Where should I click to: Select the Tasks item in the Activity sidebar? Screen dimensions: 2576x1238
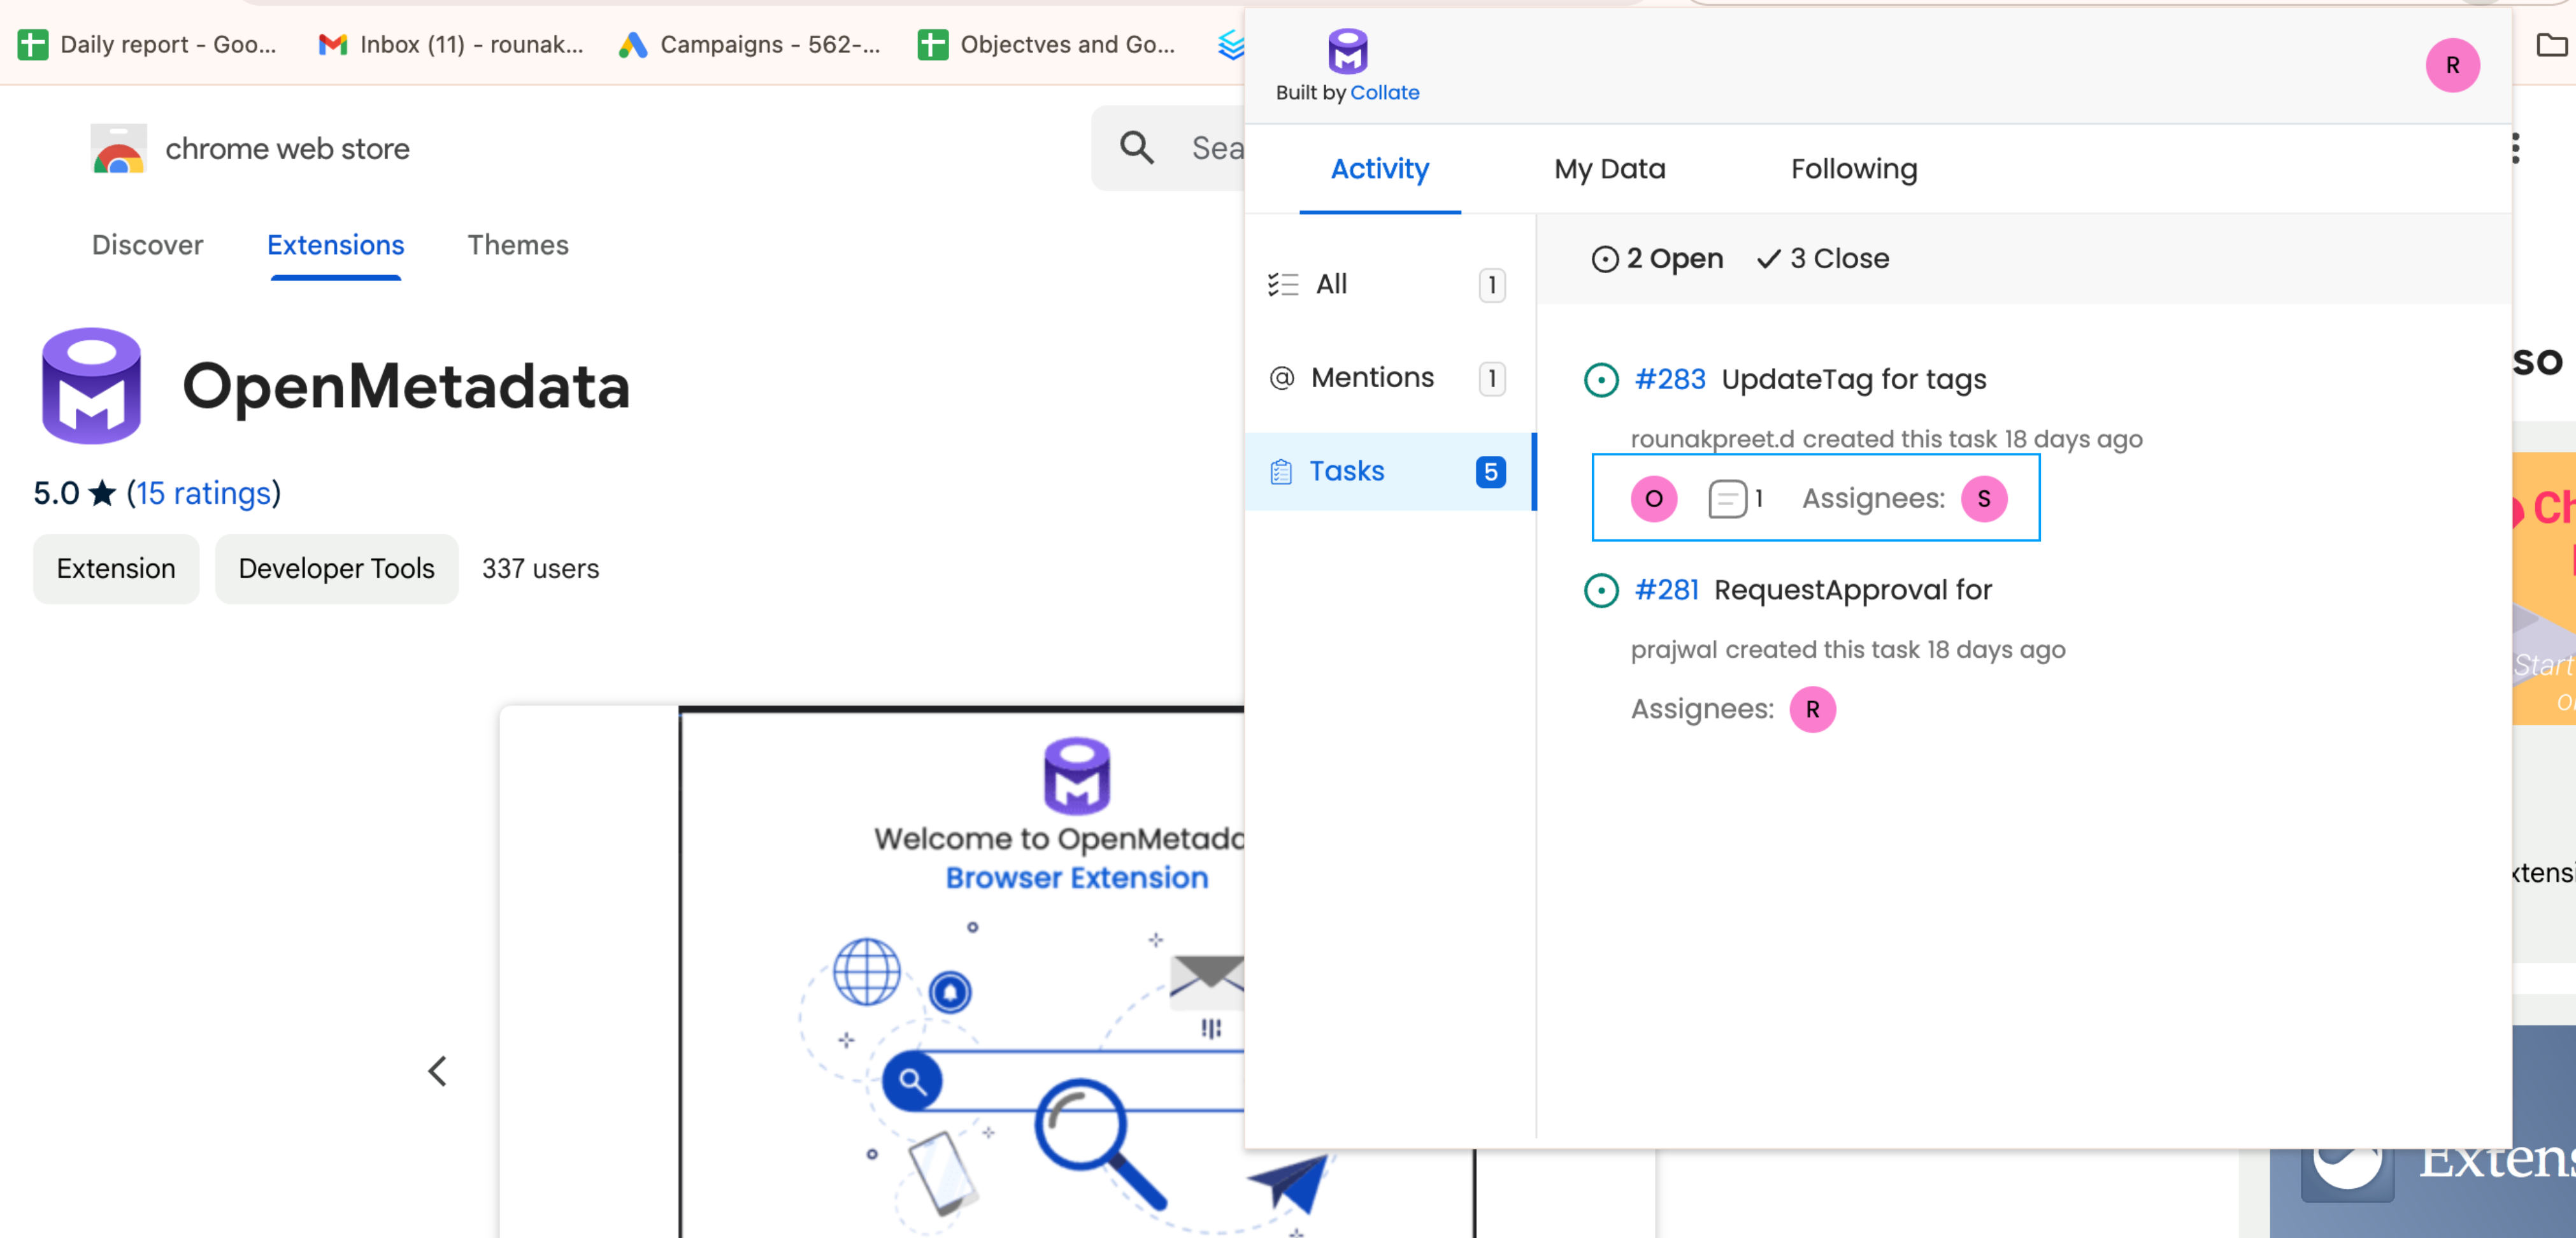1348,470
